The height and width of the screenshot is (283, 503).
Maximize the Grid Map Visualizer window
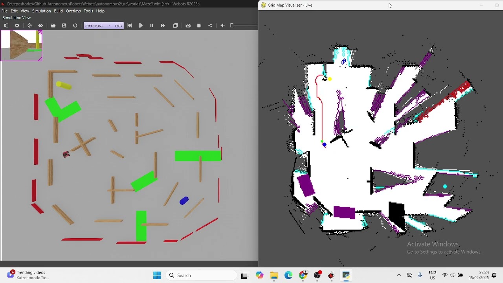[x=497, y=5]
